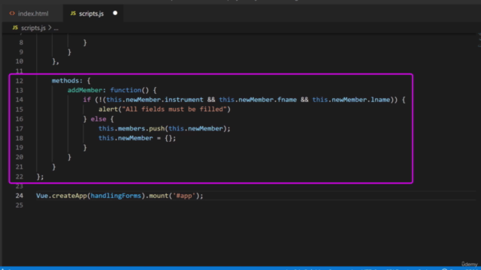Click the if keyword on line 14

click(87, 100)
